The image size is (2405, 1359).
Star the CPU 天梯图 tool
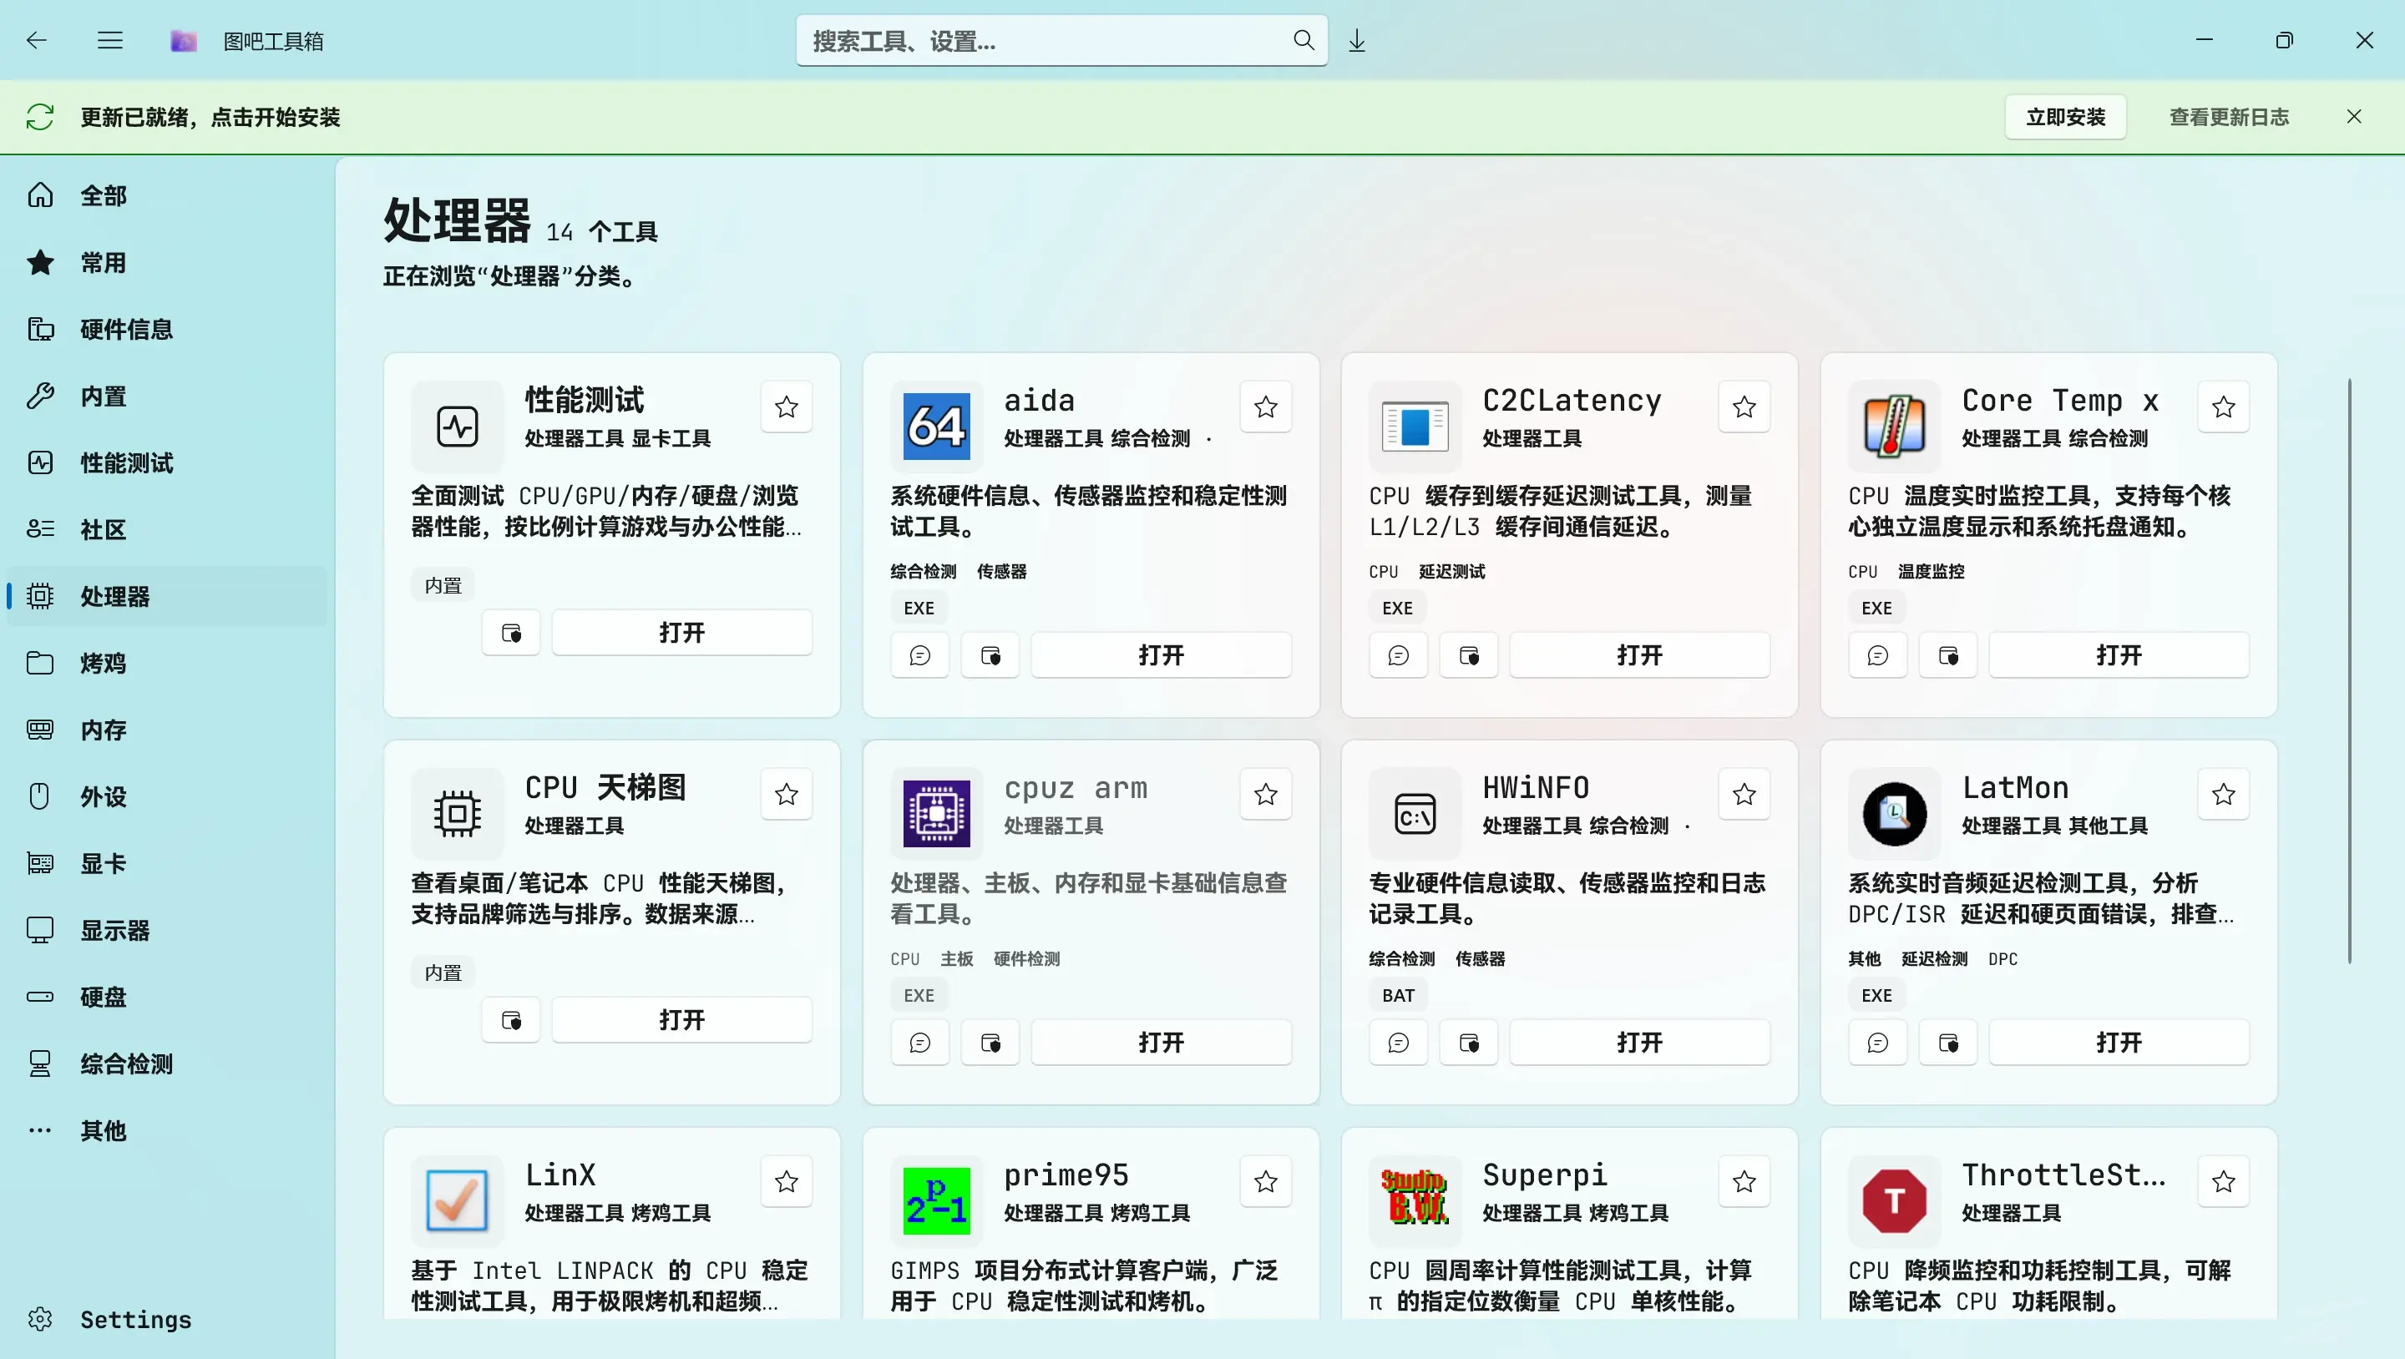point(786,795)
